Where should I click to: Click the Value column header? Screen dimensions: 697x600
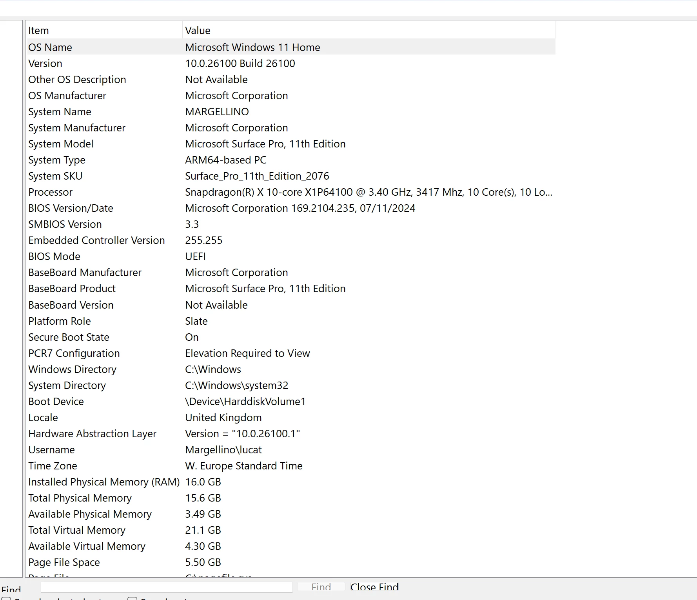click(x=198, y=31)
